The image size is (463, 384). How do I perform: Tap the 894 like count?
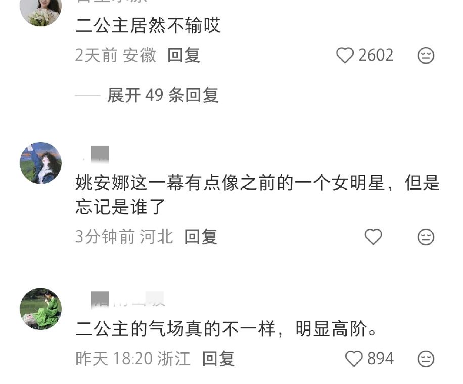click(x=380, y=359)
